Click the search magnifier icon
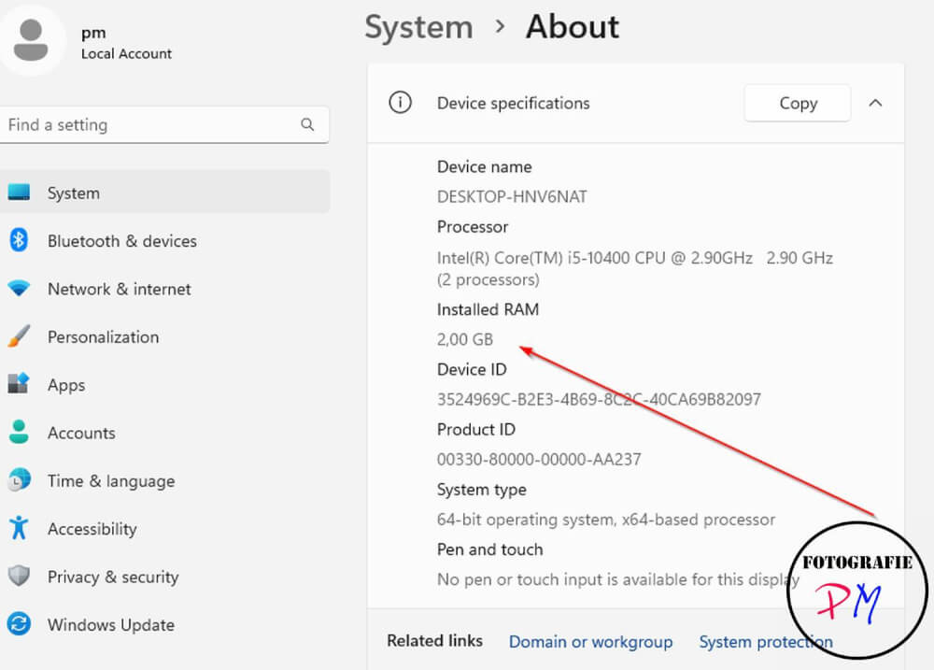Viewport: 934px width, 670px height. tap(307, 124)
